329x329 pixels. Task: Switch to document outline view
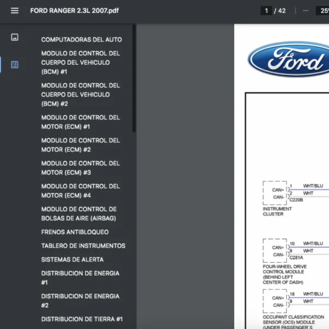(14, 65)
